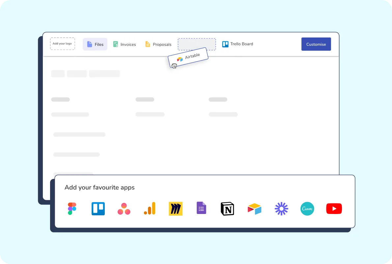Click the yellow Proposals document icon

coord(148,44)
